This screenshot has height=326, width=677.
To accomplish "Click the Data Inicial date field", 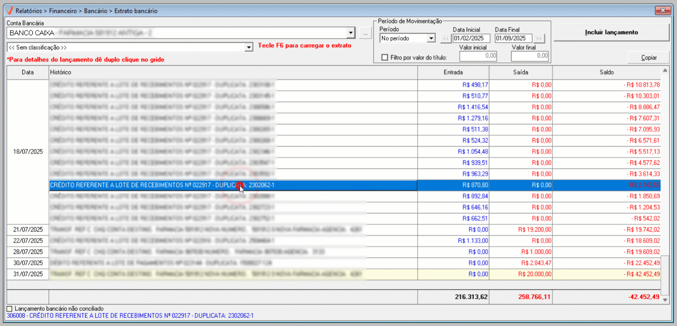I will [471, 38].
